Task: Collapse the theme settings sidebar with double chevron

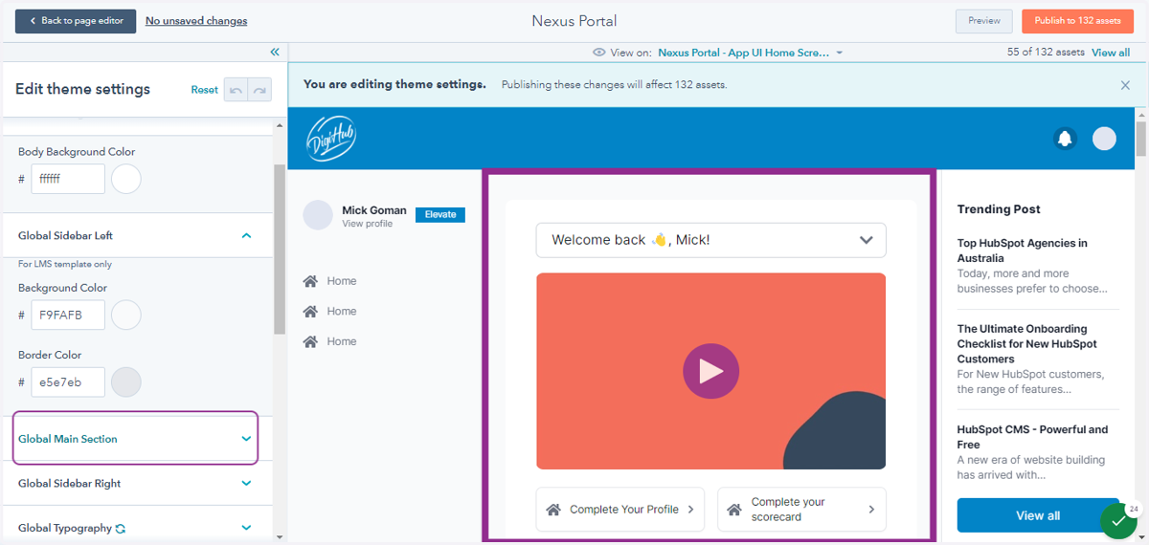Action: (275, 52)
